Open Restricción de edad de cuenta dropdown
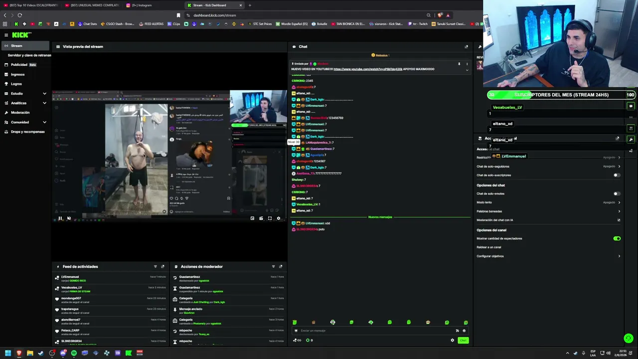Viewport: 638px width, 359px height. [x=548, y=158]
